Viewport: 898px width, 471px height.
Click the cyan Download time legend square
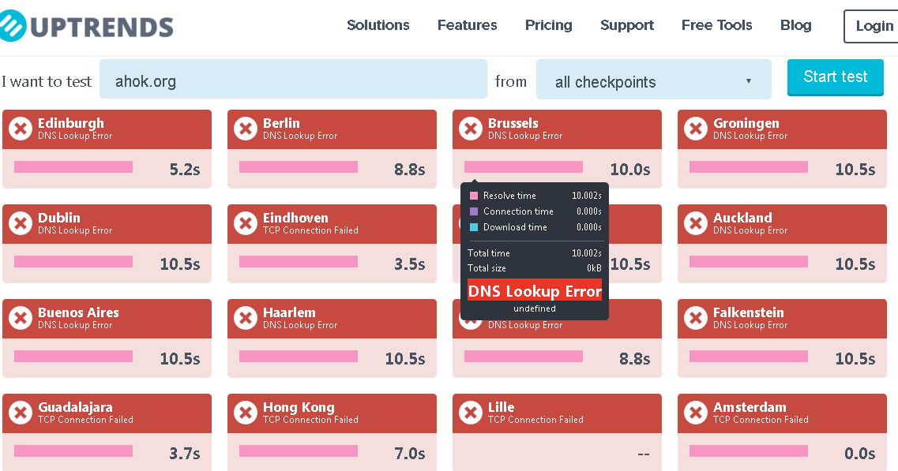(474, 227)
